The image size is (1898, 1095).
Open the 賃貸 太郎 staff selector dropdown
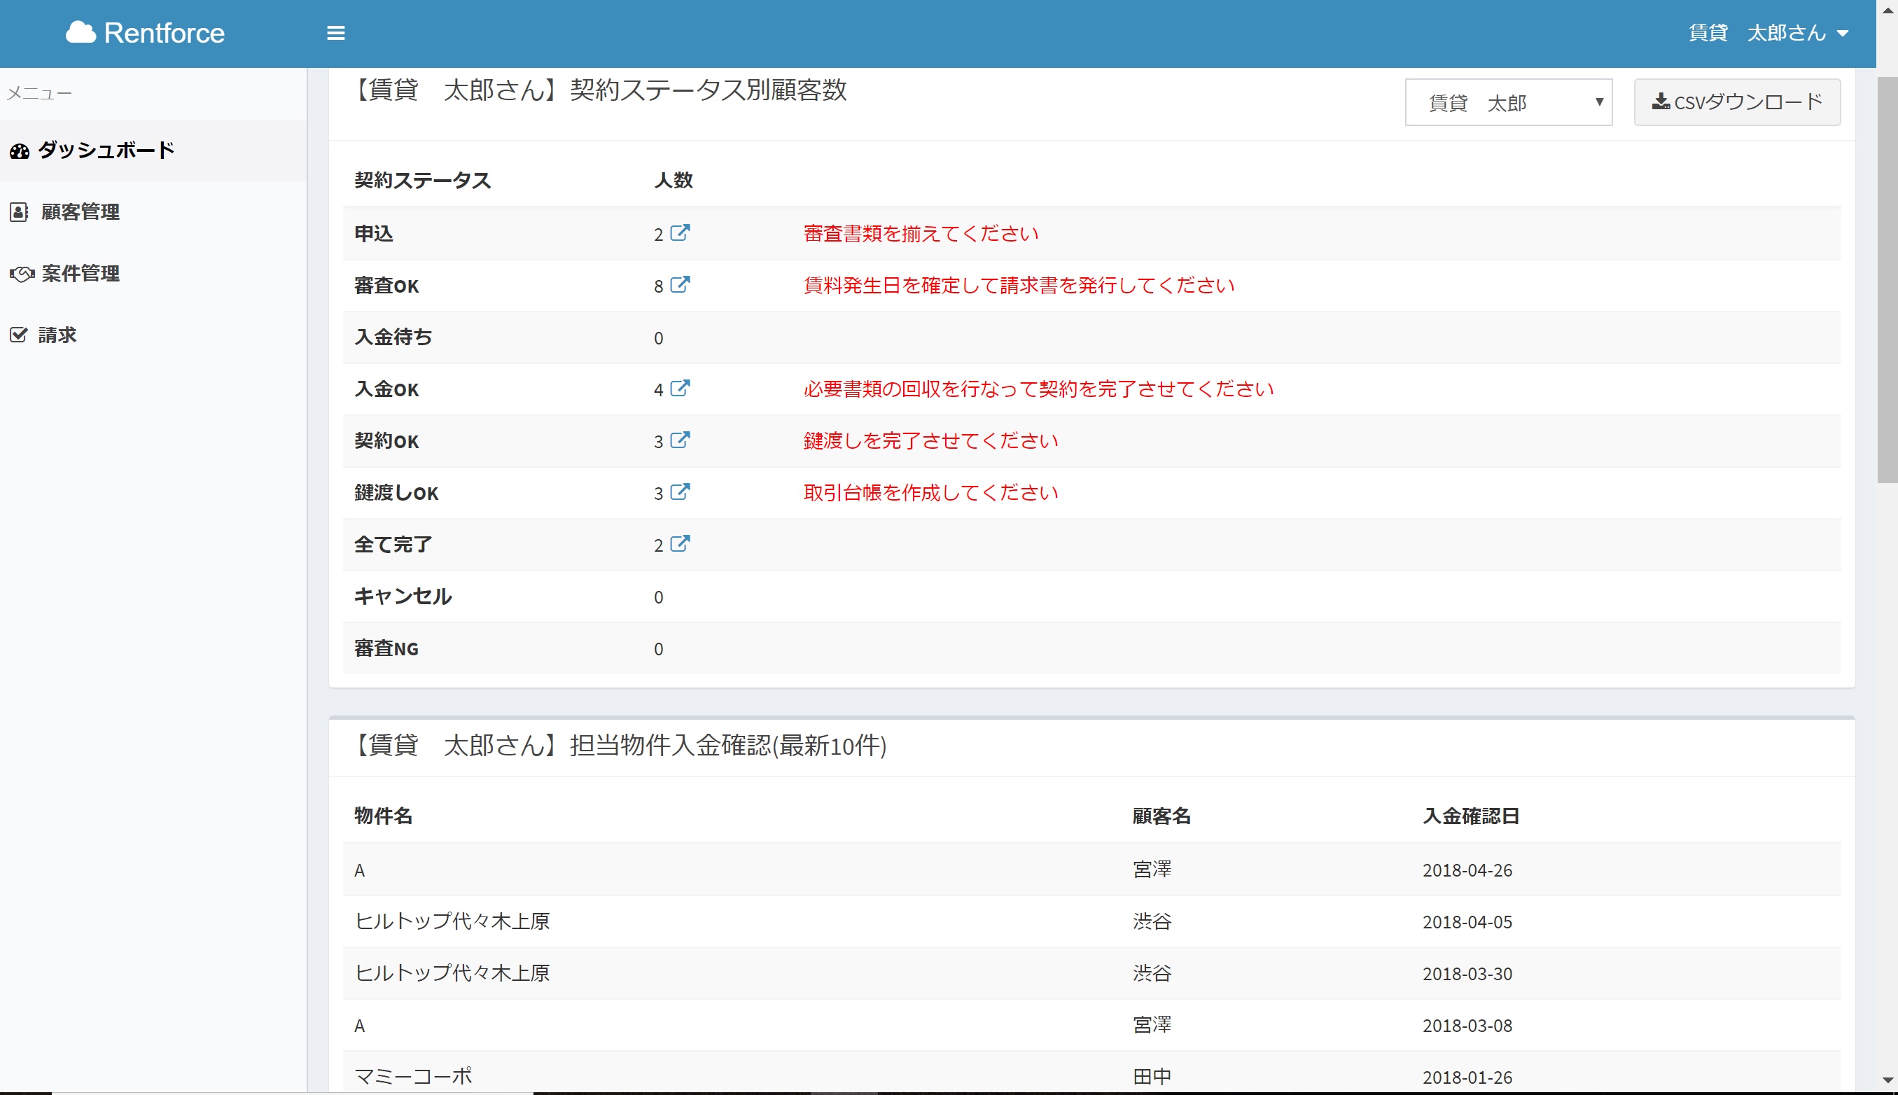click(x=1508, y=102)
